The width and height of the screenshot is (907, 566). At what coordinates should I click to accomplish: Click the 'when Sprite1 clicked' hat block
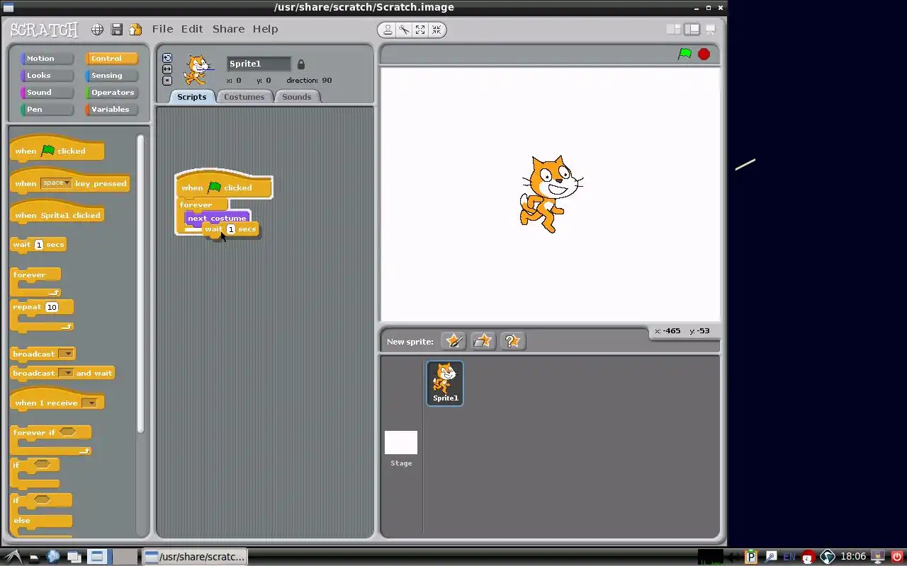pos(57,212)
